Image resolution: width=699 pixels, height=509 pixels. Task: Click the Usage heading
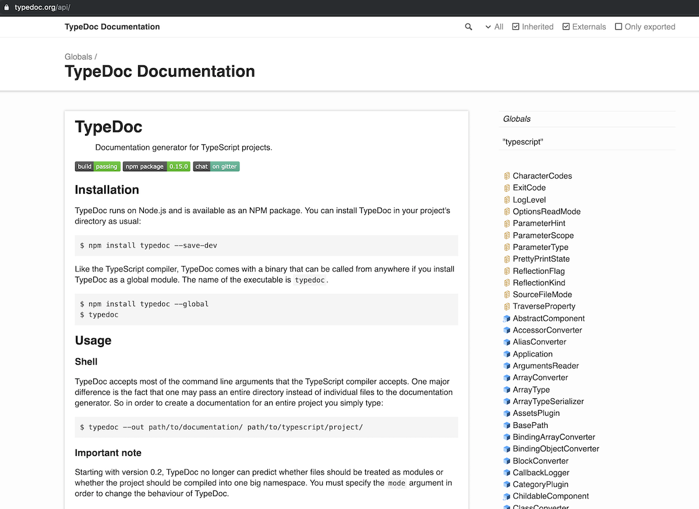tap(93, 341)
